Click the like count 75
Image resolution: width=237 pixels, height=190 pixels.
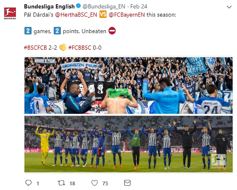tap(105, 184)
